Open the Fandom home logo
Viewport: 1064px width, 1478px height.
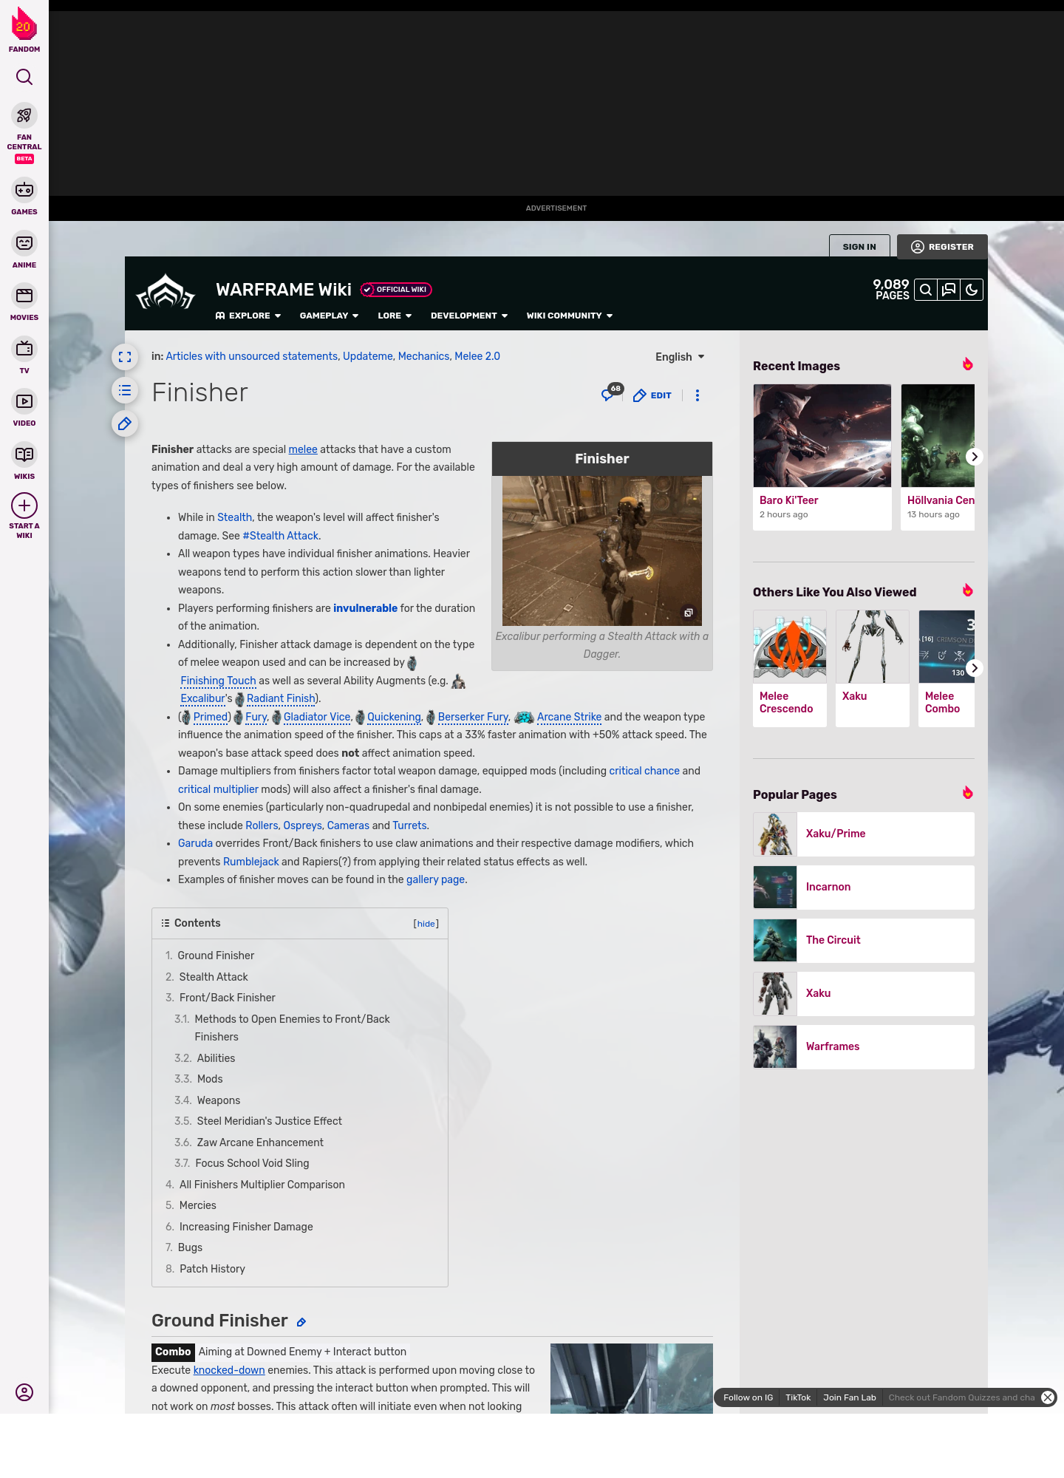point(24,30)
